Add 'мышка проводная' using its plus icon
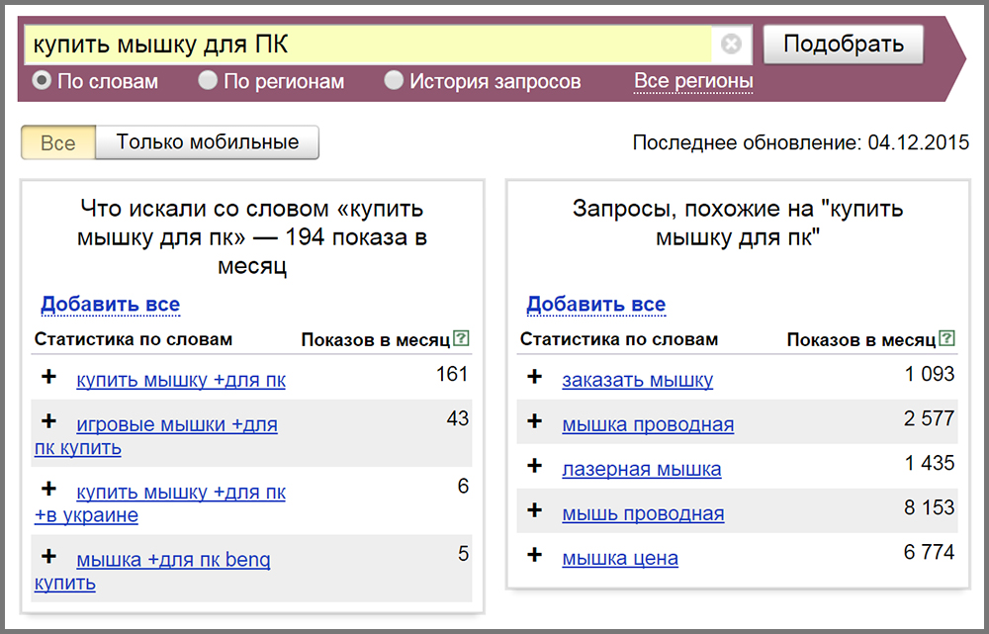The height and width of the screenshot is (634, 989). pos(535,421)
